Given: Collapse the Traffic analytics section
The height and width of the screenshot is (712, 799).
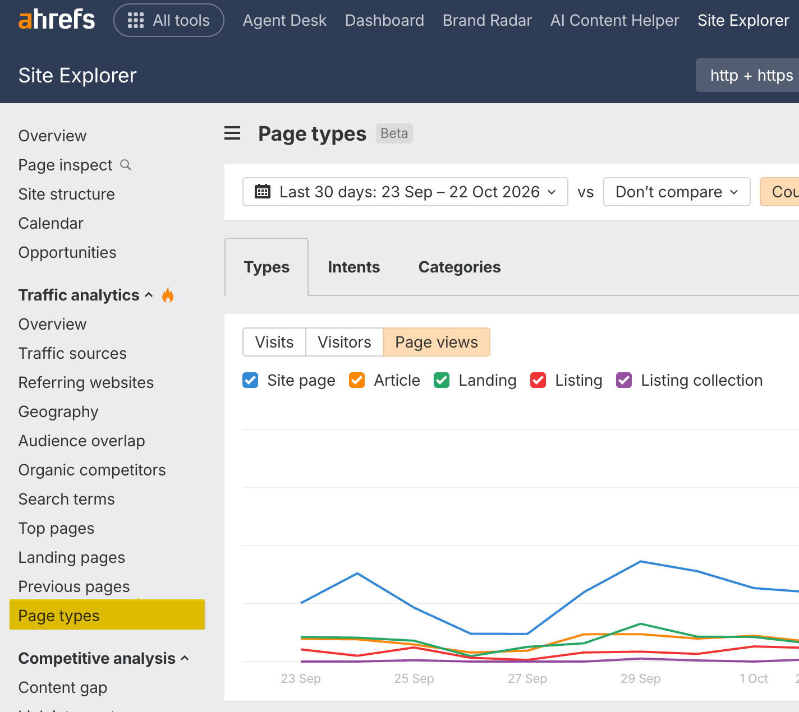Looking at the screenshot, I should [149, 295].
